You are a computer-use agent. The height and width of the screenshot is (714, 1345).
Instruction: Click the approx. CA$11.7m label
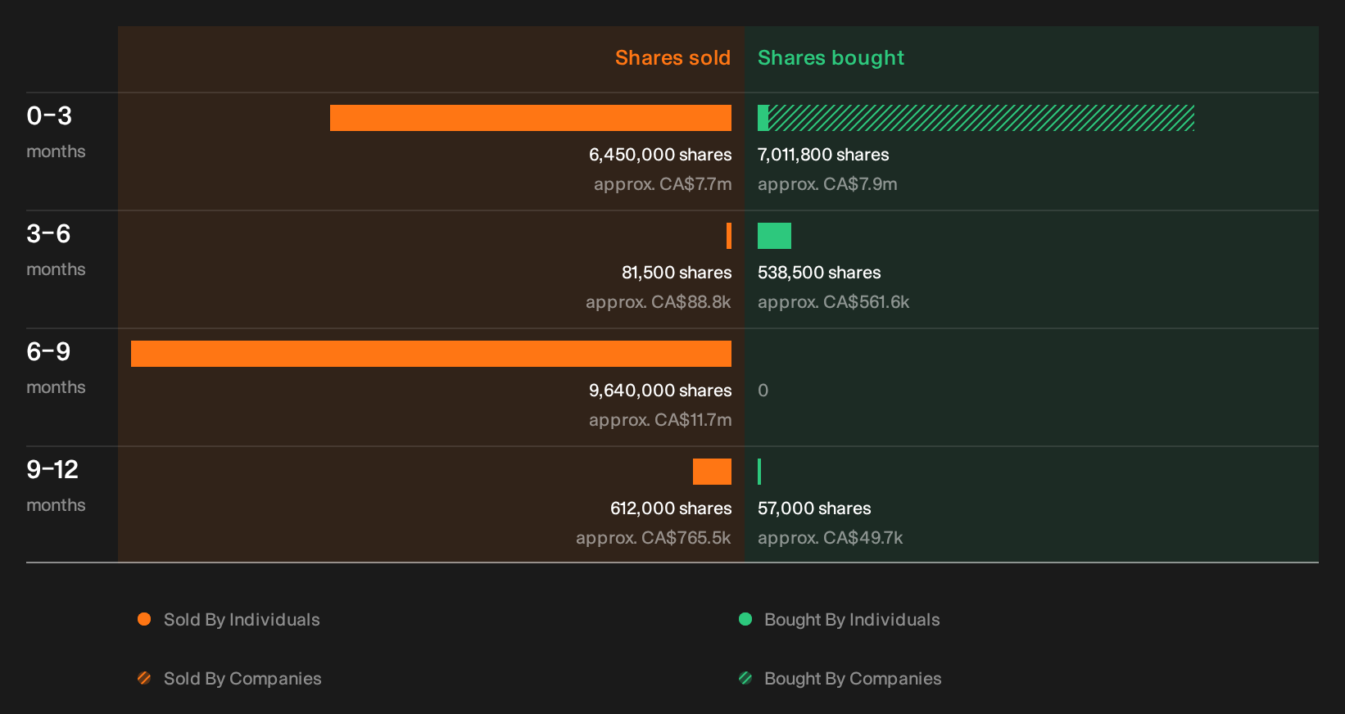coord(660,420)
